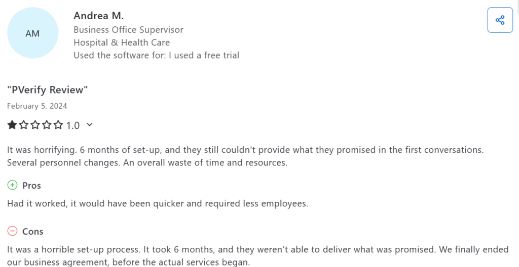Click the fourth empty rating star
Image resolution: width=519 pixels, height=267 pixels.
(47, 125)
